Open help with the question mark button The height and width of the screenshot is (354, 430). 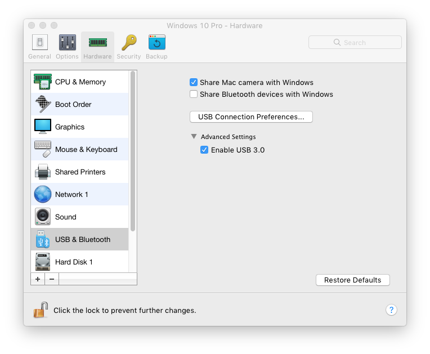coord(391,310)
